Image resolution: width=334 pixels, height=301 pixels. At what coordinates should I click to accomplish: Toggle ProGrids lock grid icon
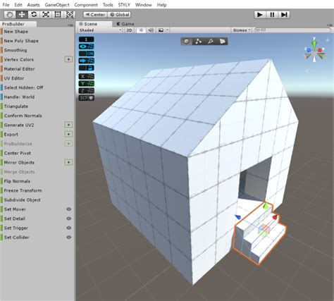click(87, 68)
